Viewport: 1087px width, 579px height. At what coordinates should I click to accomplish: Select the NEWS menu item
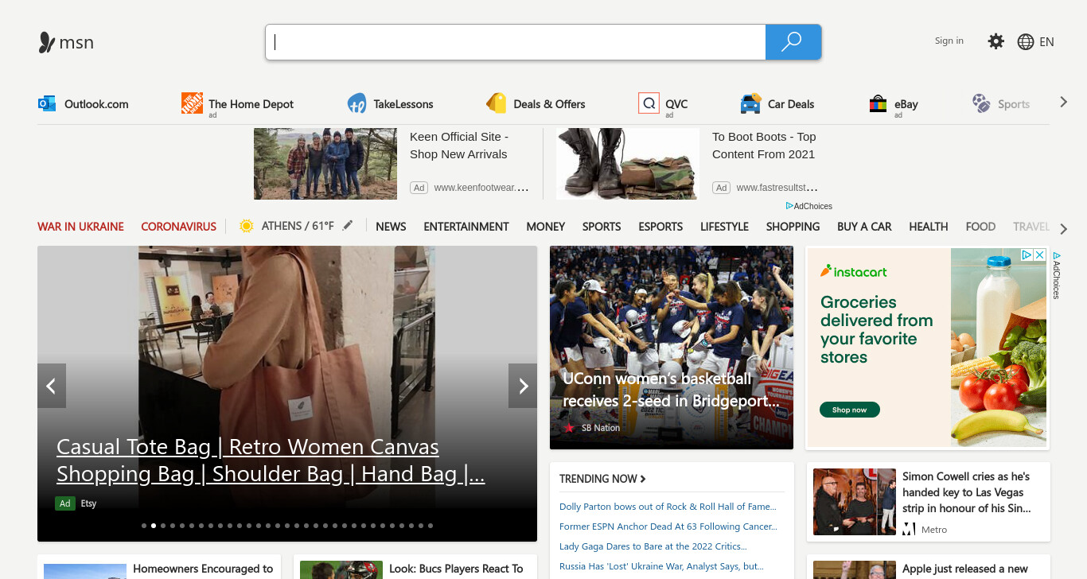(x=391, y=227)
